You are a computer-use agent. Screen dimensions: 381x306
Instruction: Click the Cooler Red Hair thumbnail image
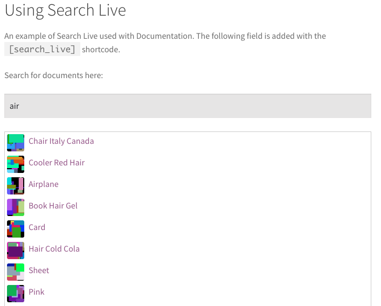point(16,164)
